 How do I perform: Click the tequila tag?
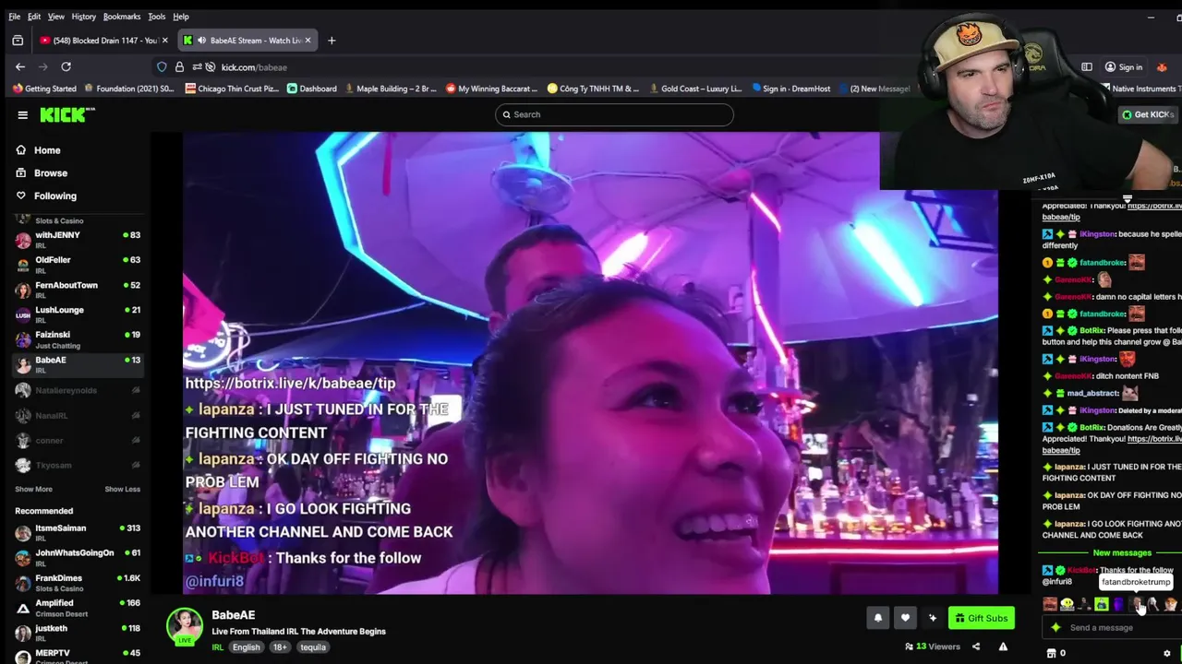pos(313,647)
